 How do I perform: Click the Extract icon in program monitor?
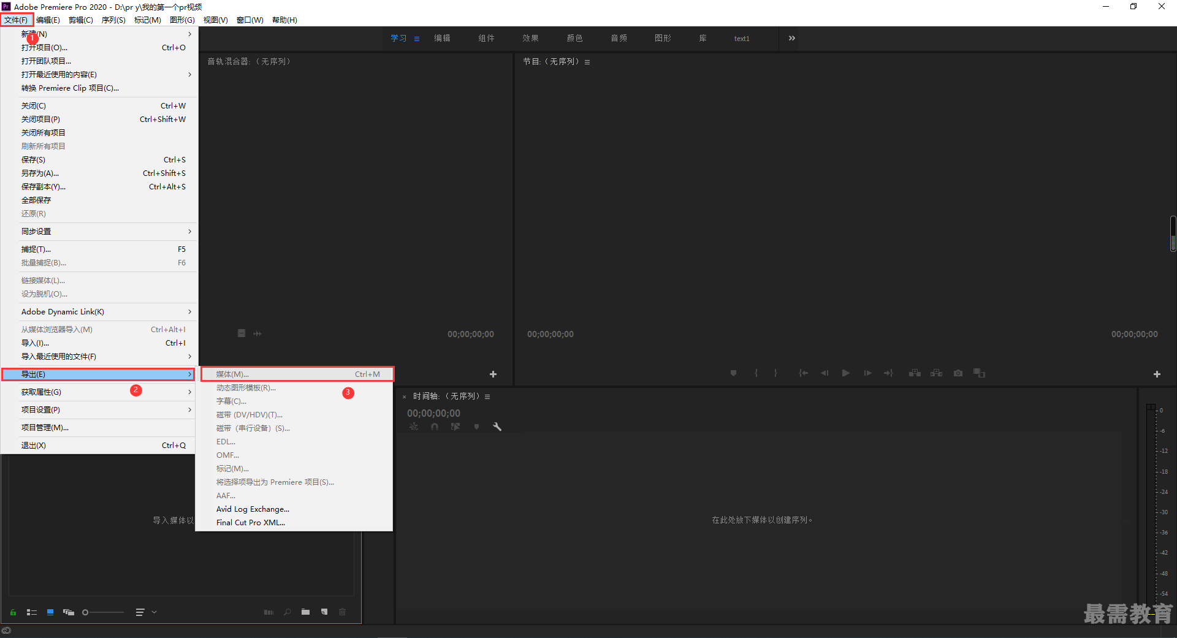pyautogui.click(x=937, y=373)
